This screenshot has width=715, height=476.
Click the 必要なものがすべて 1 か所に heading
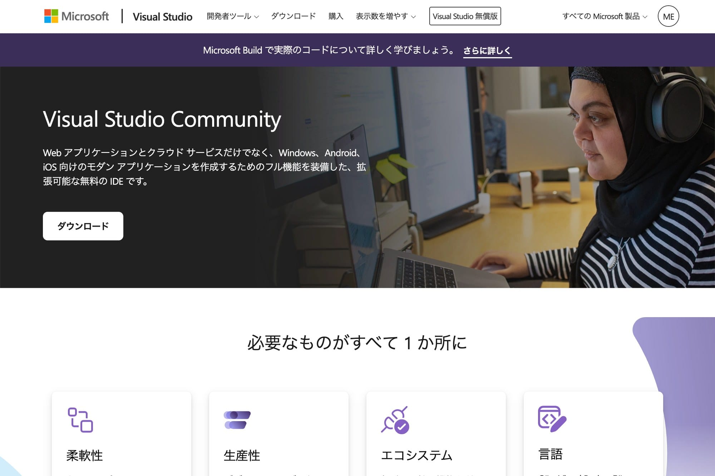pyautogui.click(x=357, y=343)
